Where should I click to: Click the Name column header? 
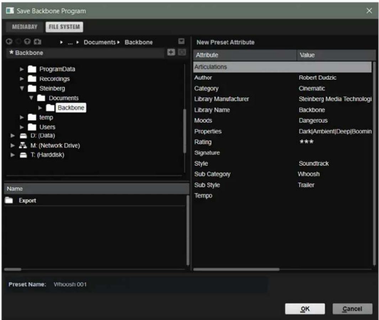click(96, 188)
